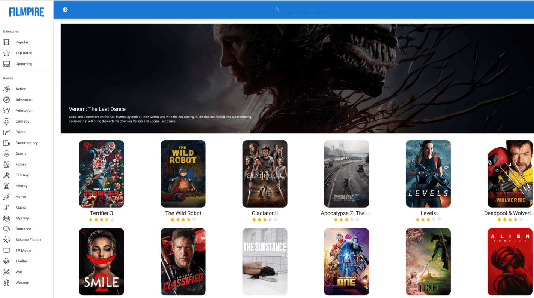
Task: Click the Drama mask icon
Action: point(6,154)
